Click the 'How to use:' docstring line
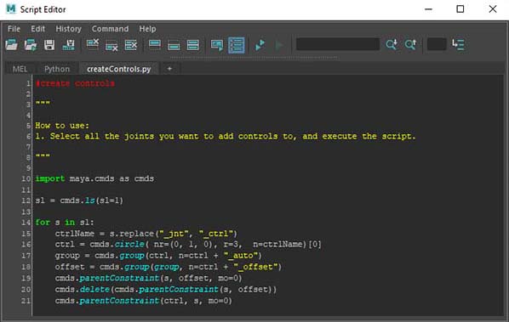 click(62, 126)
